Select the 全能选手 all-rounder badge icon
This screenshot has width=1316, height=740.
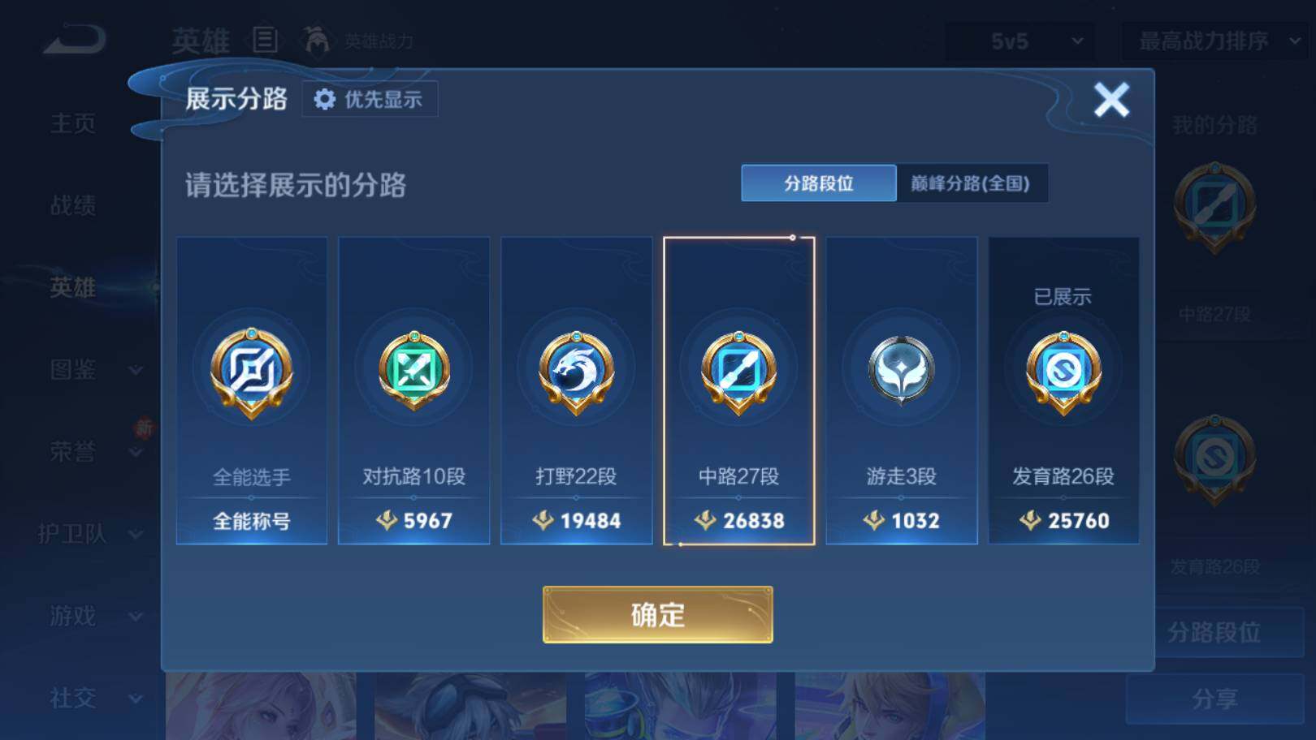coord(252,372)
